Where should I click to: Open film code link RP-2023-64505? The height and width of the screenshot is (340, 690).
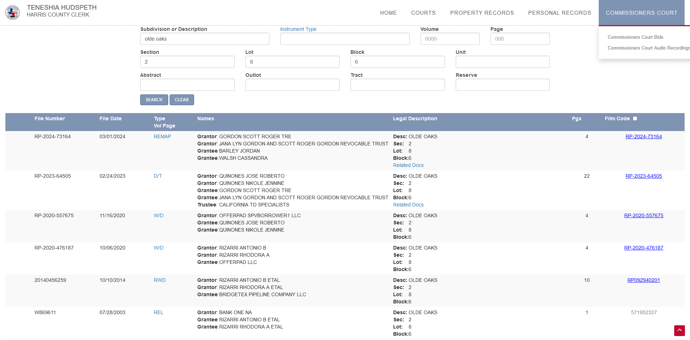[x=644, y=176]
